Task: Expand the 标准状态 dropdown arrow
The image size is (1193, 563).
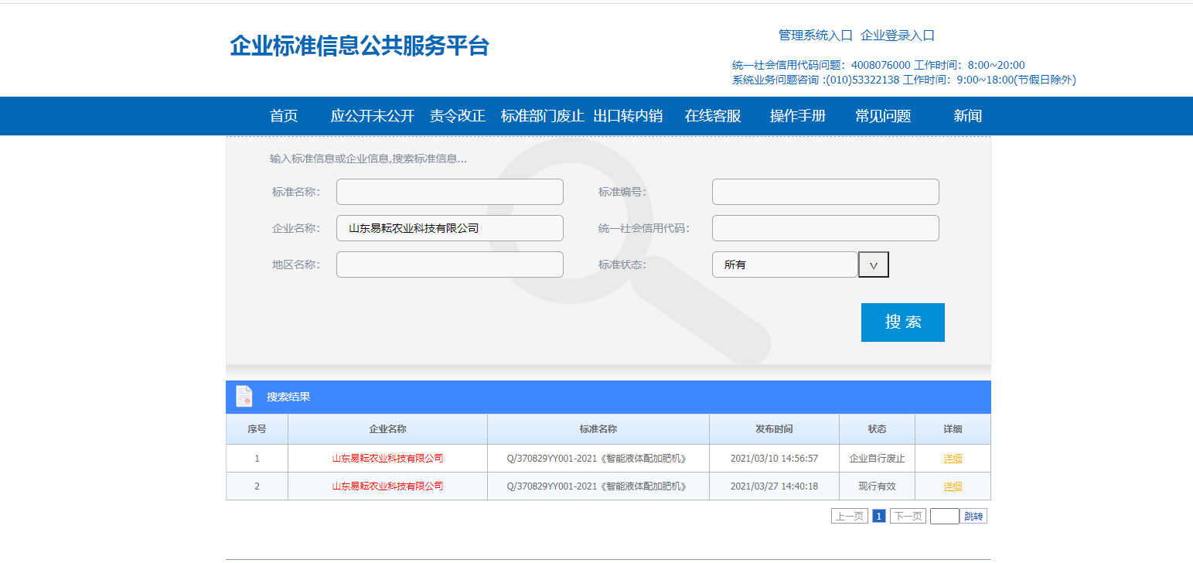Action: pos(874,264)
